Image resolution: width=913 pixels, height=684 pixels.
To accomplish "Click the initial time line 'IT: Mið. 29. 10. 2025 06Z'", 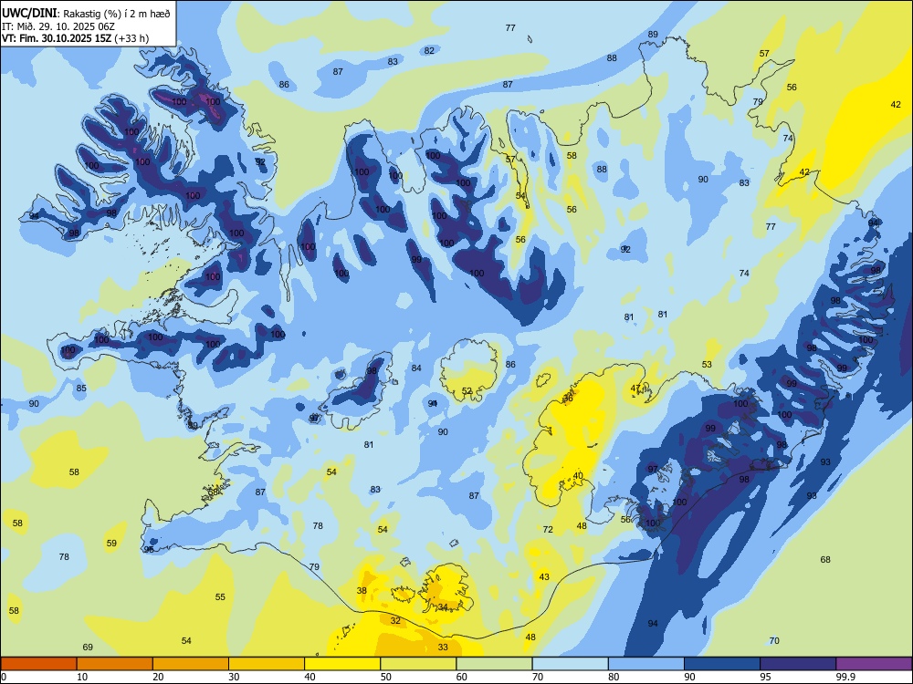I will (58, 26).
